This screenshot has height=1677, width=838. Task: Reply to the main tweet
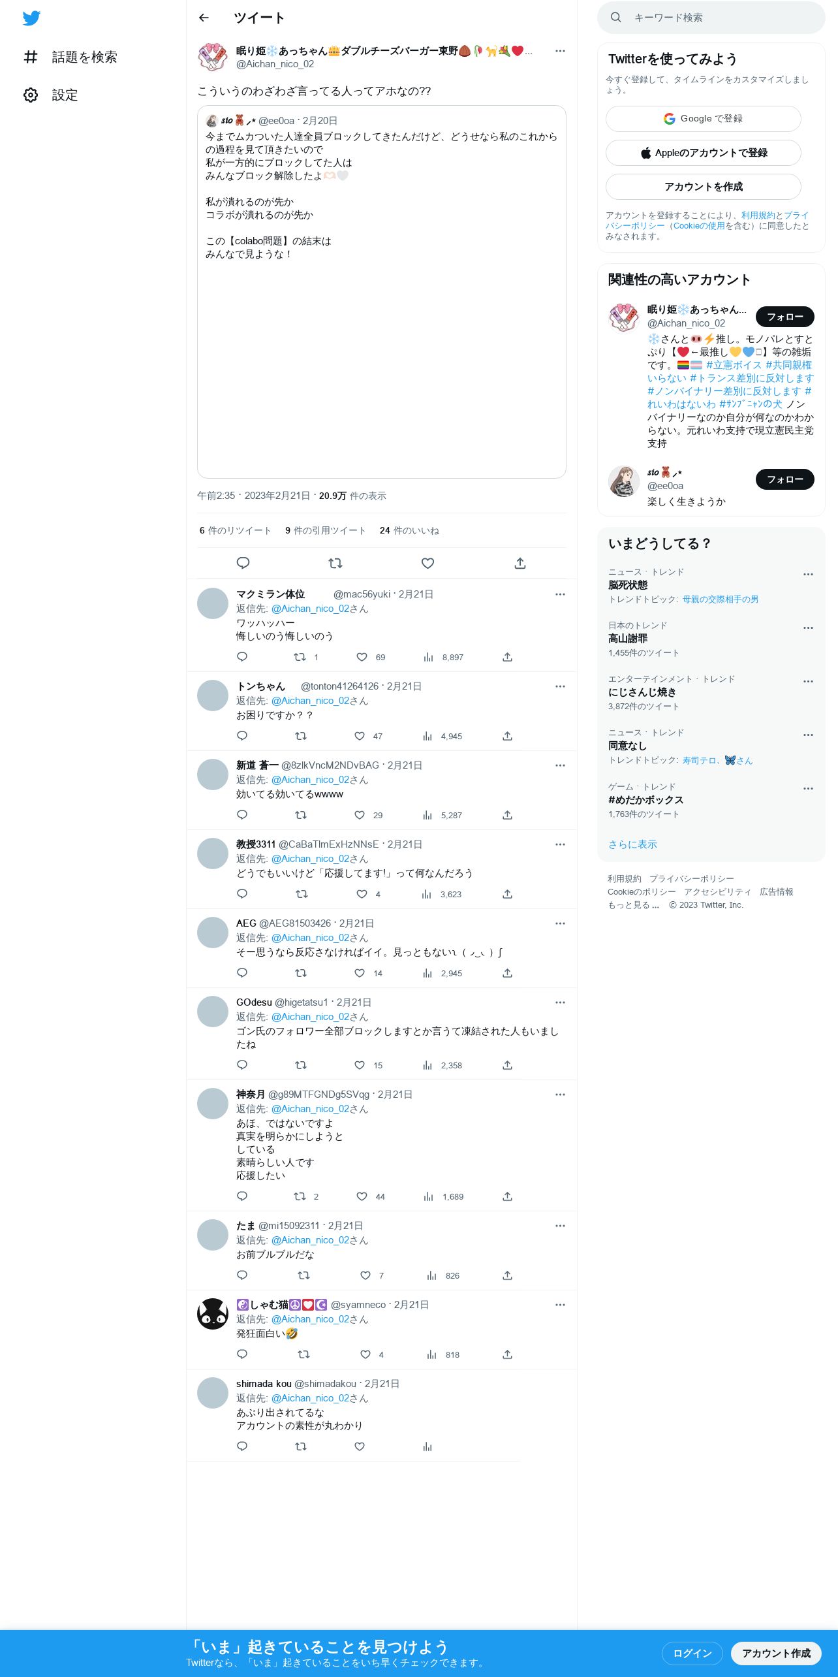(x=243, y=563)
